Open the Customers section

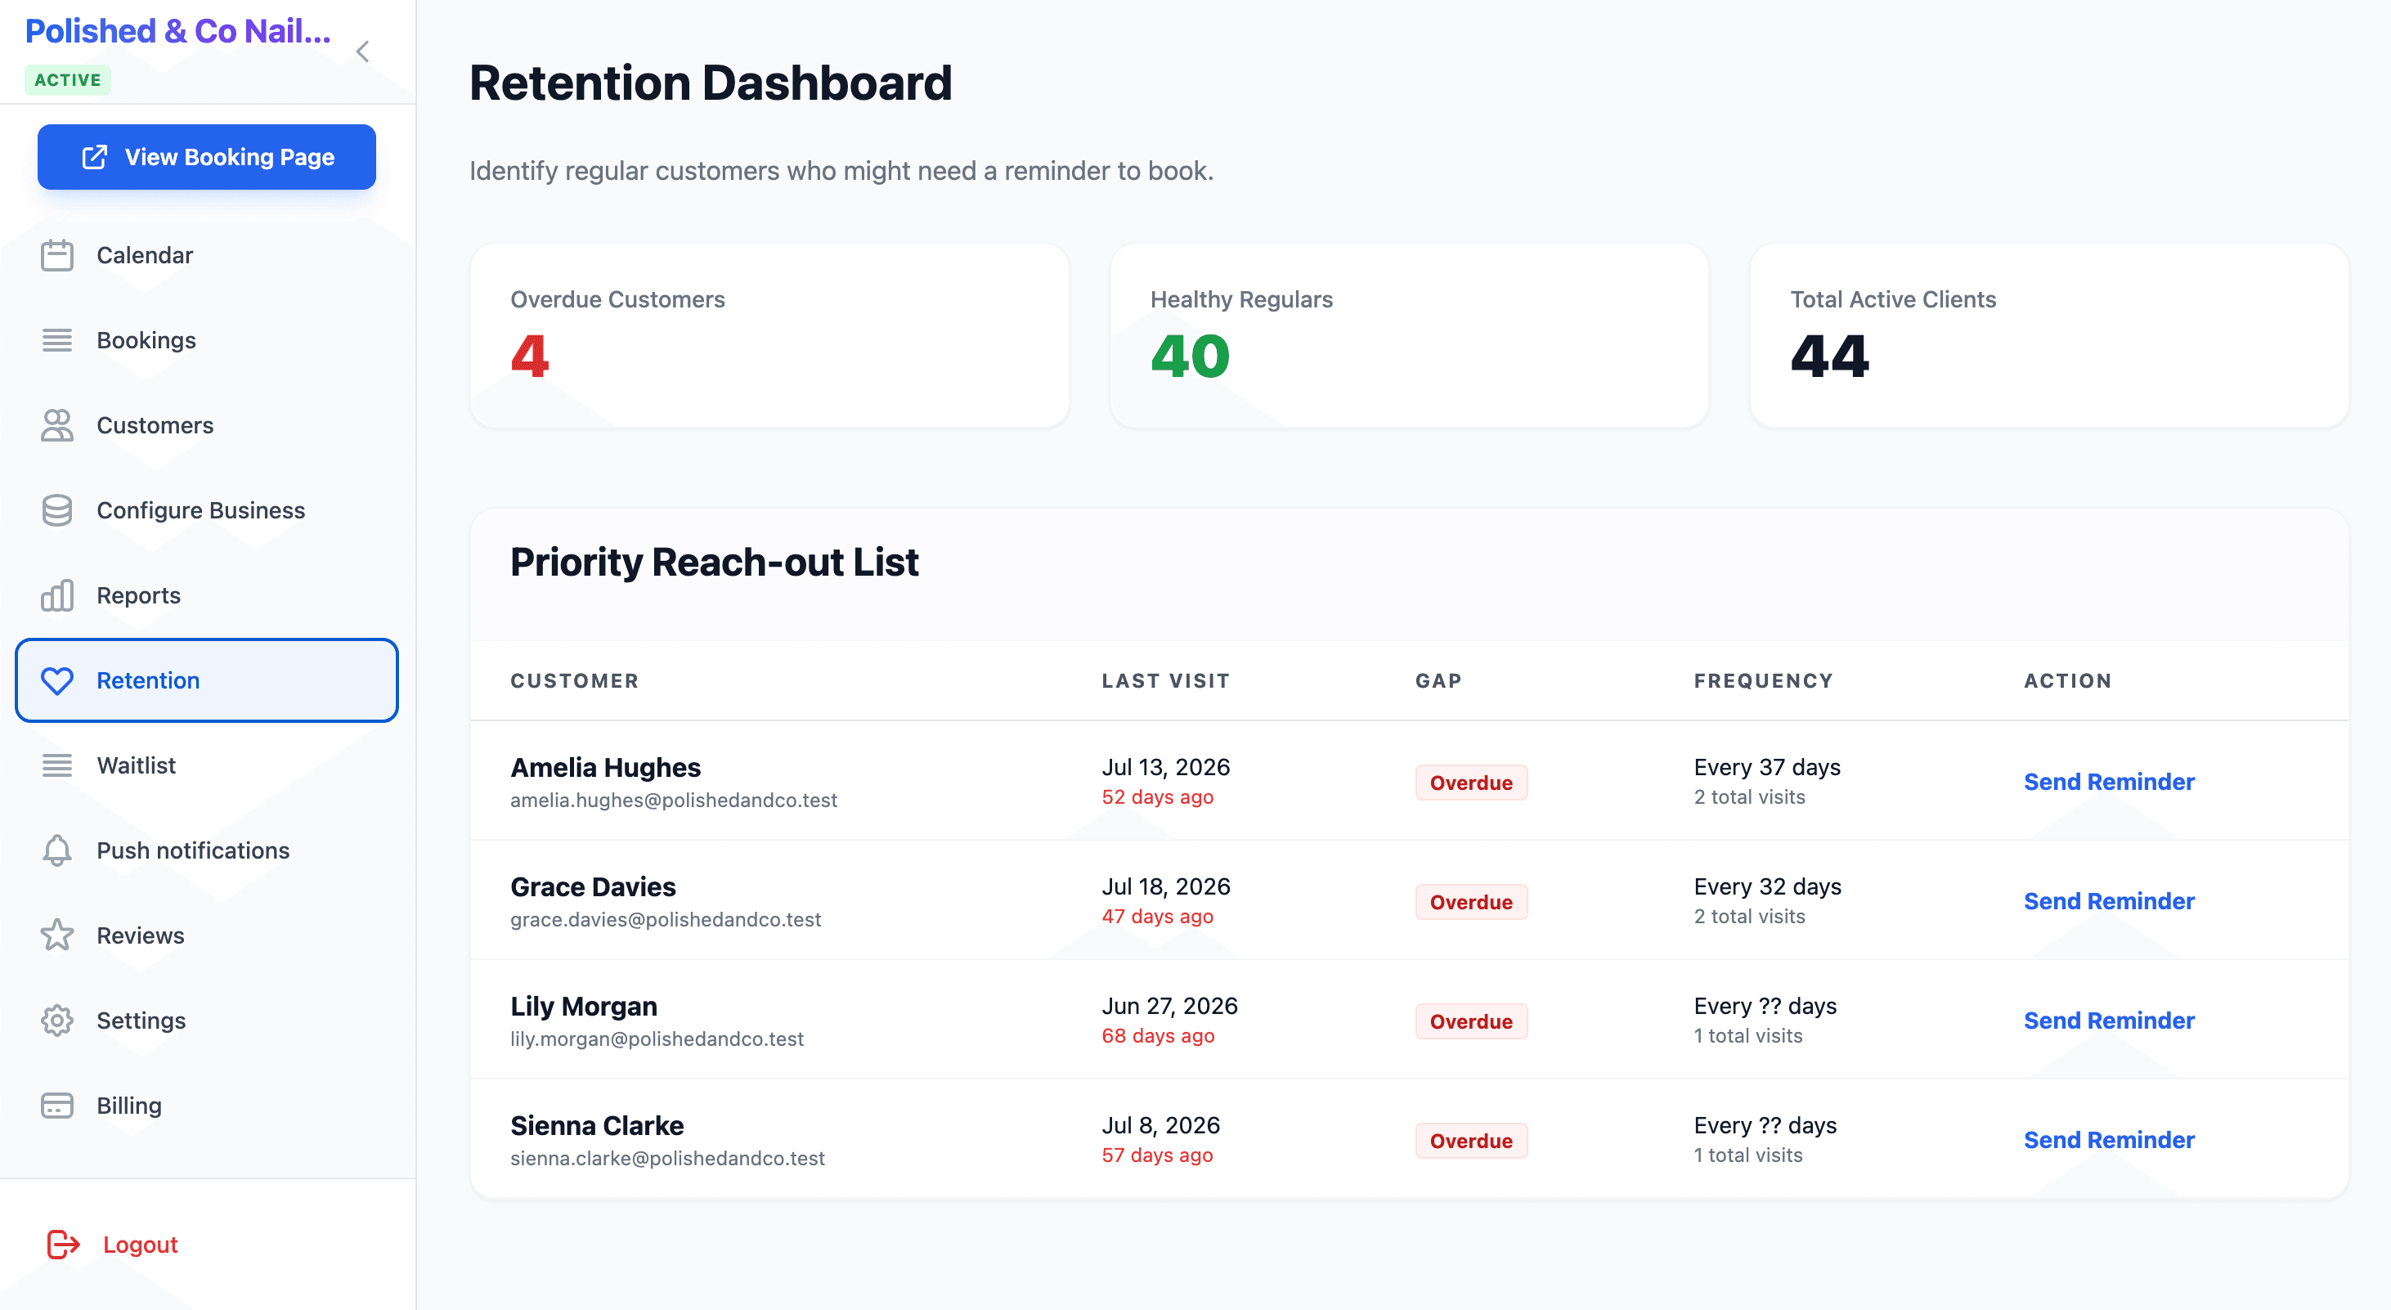[x=207, y=425]
